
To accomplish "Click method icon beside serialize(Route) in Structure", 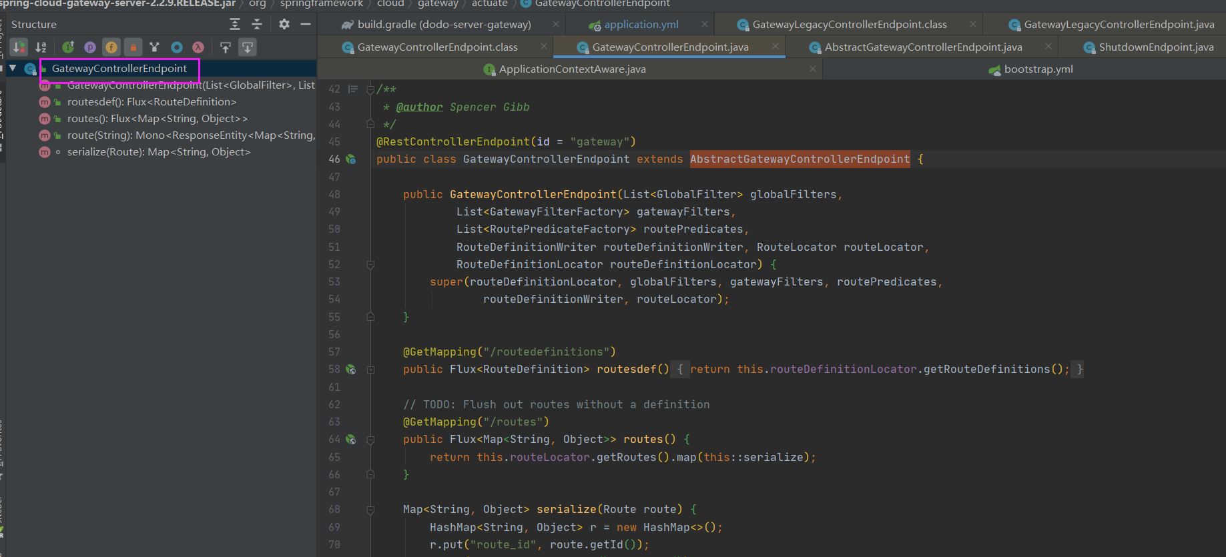I will [x=45, y=152].
